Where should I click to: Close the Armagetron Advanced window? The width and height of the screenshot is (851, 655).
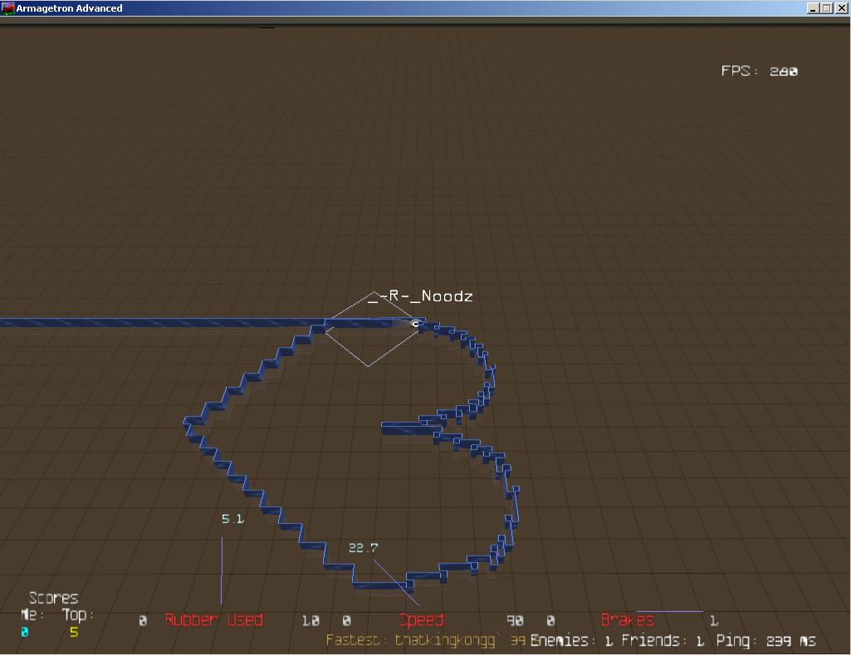point(841,8)
